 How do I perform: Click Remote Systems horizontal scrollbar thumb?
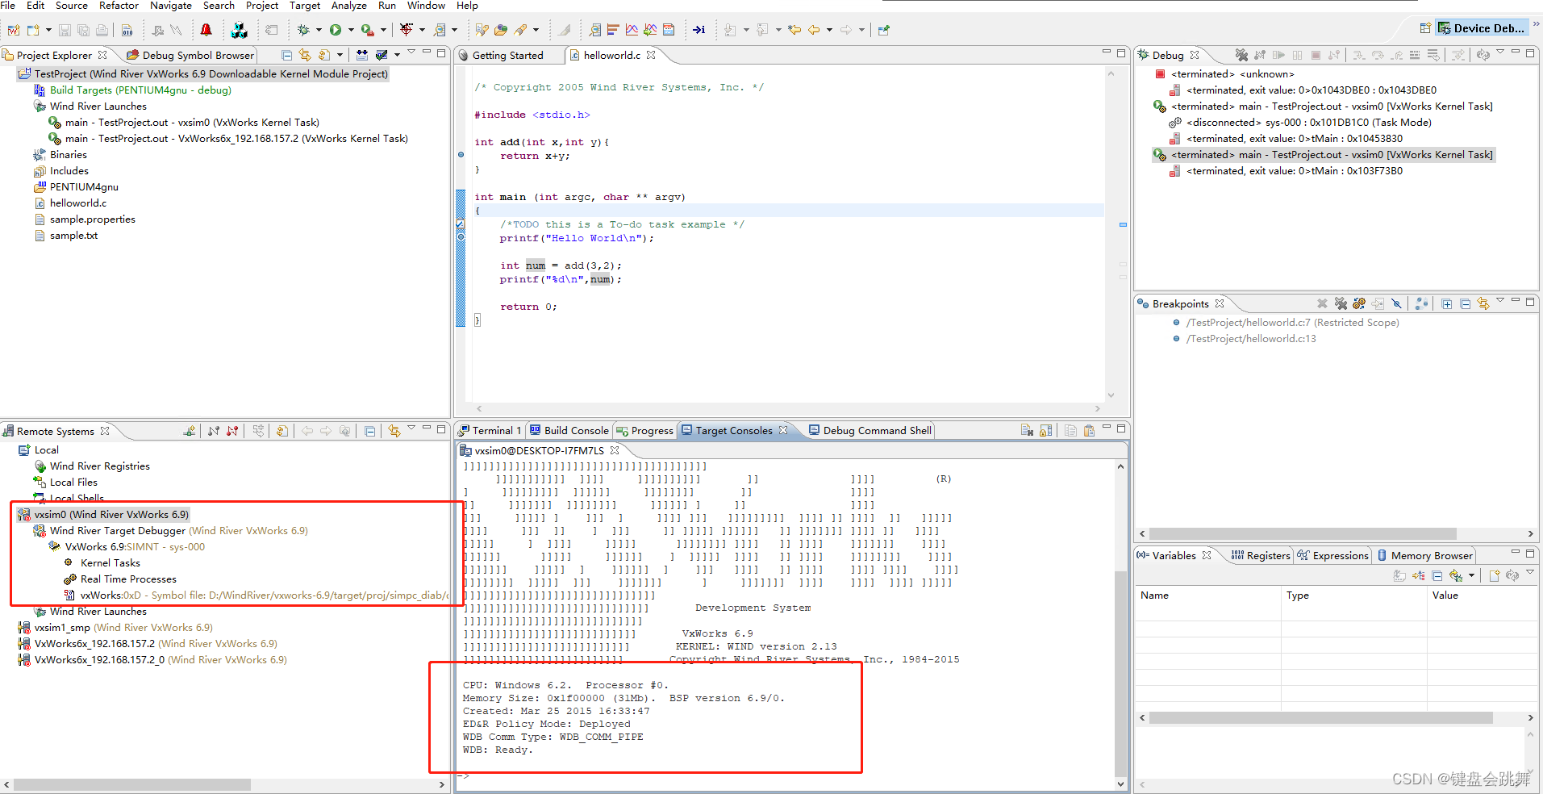click(132, 784)
